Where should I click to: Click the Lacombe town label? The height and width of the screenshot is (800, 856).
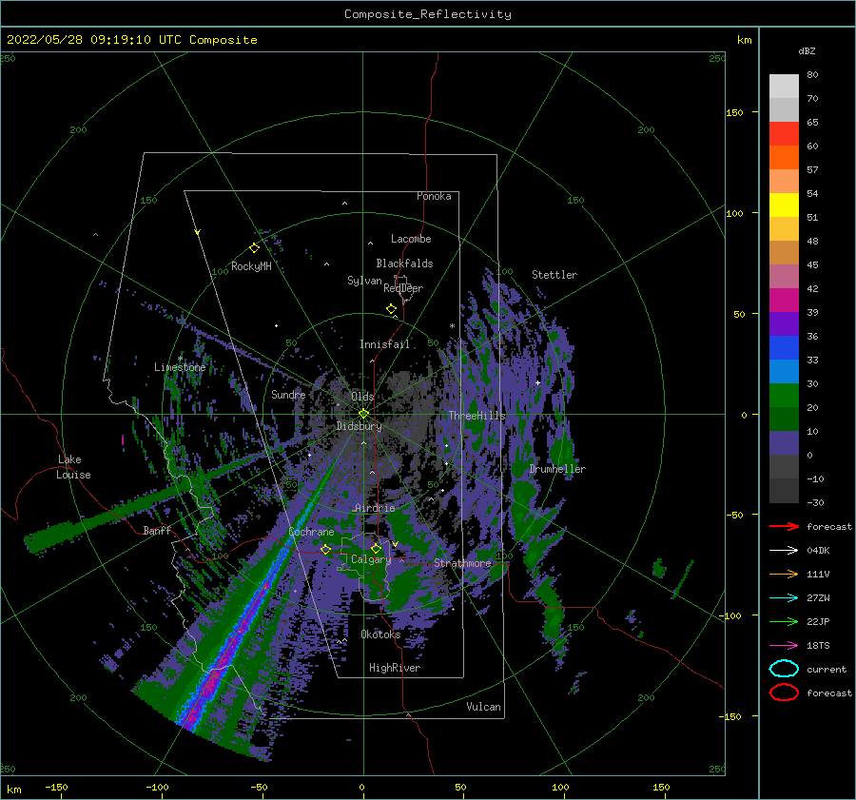(x=411, y=239)
